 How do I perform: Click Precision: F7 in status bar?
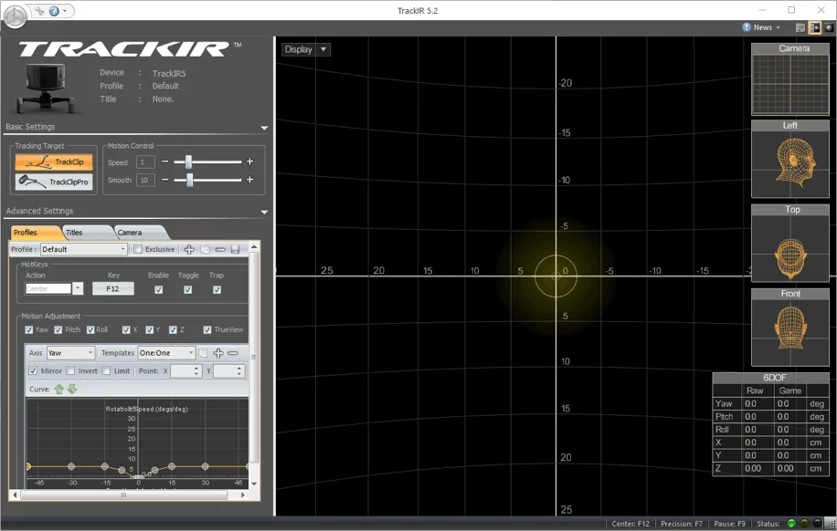[681, 524]
